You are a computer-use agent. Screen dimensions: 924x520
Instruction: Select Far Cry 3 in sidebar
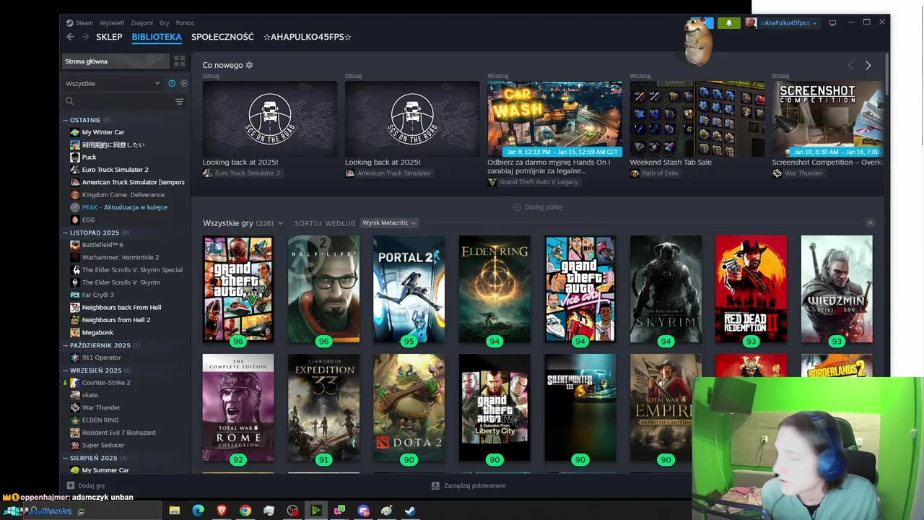(97, 295)
